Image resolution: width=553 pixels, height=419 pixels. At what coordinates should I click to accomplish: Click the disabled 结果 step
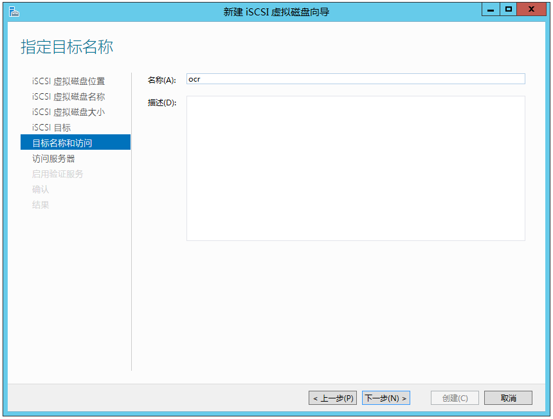[x=41, y=205]
